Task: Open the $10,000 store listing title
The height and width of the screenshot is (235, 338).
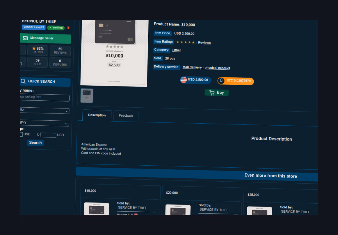Action: [90, 191]
